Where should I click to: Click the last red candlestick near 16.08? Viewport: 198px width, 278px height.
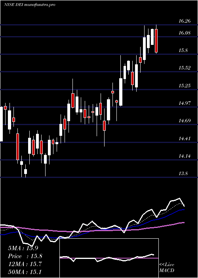(x=156, y=41)
